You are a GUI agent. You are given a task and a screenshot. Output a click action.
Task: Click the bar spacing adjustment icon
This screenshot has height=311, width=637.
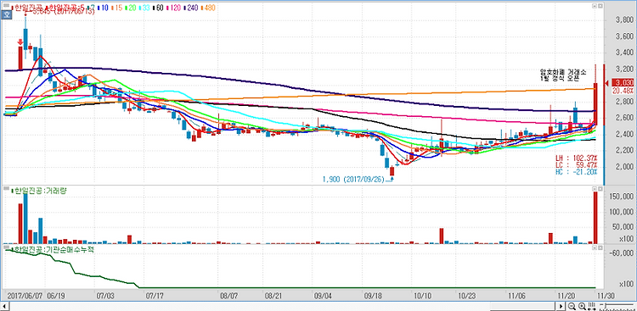pyautogui.click(x=591, y=306)
